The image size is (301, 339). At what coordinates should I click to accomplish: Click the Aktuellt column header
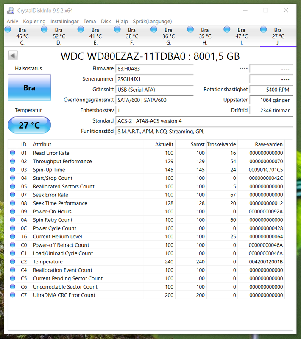point(160,144)
